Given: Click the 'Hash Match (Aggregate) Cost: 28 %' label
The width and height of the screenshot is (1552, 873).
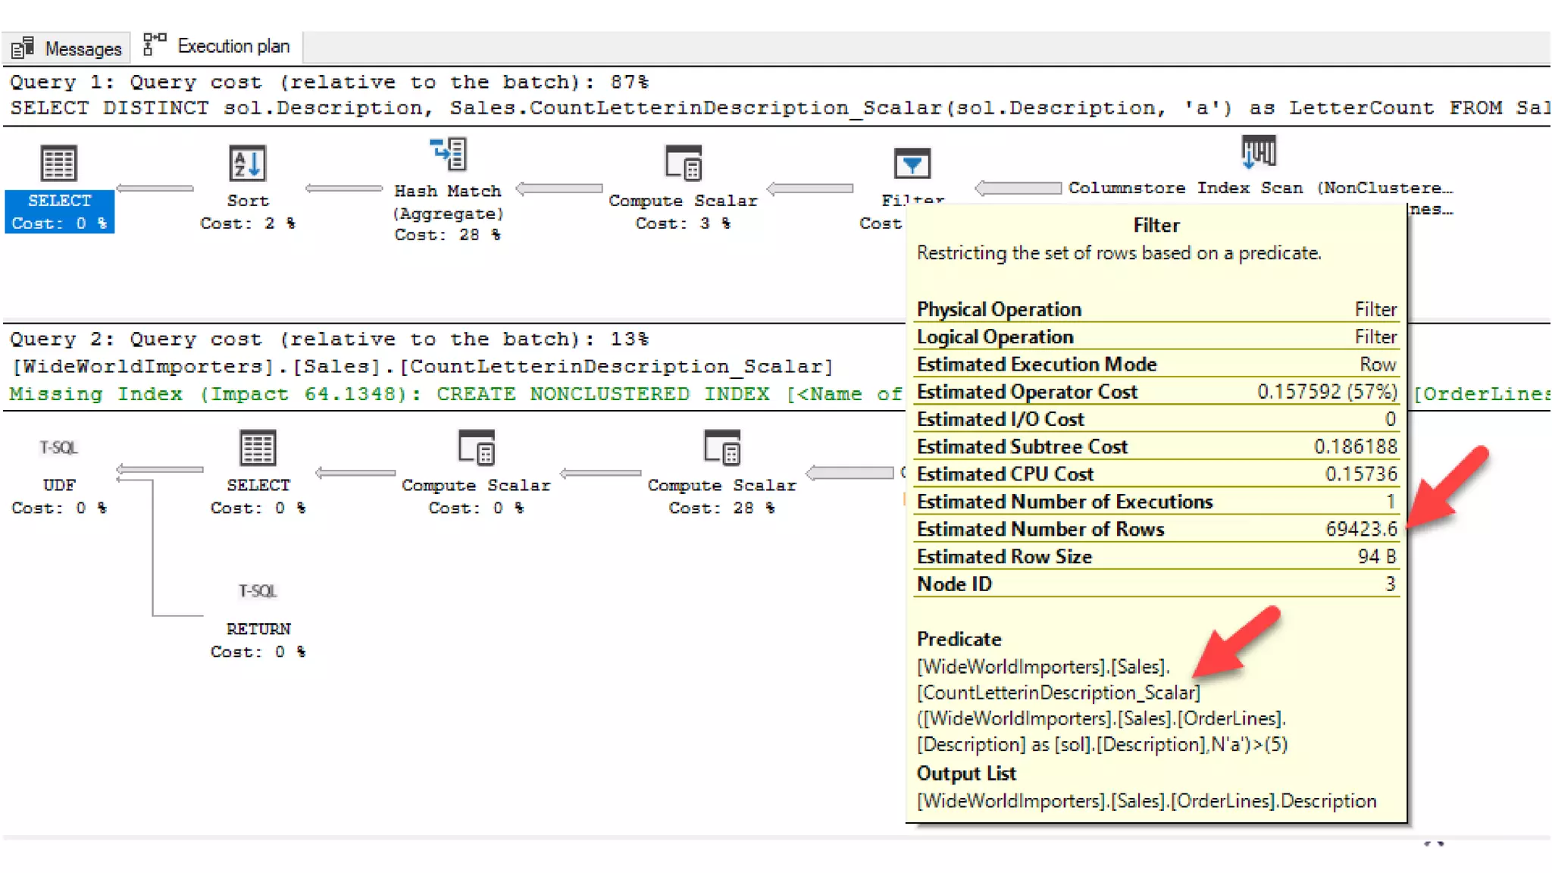Looking at the screenshot, I should tap(448, 213).
